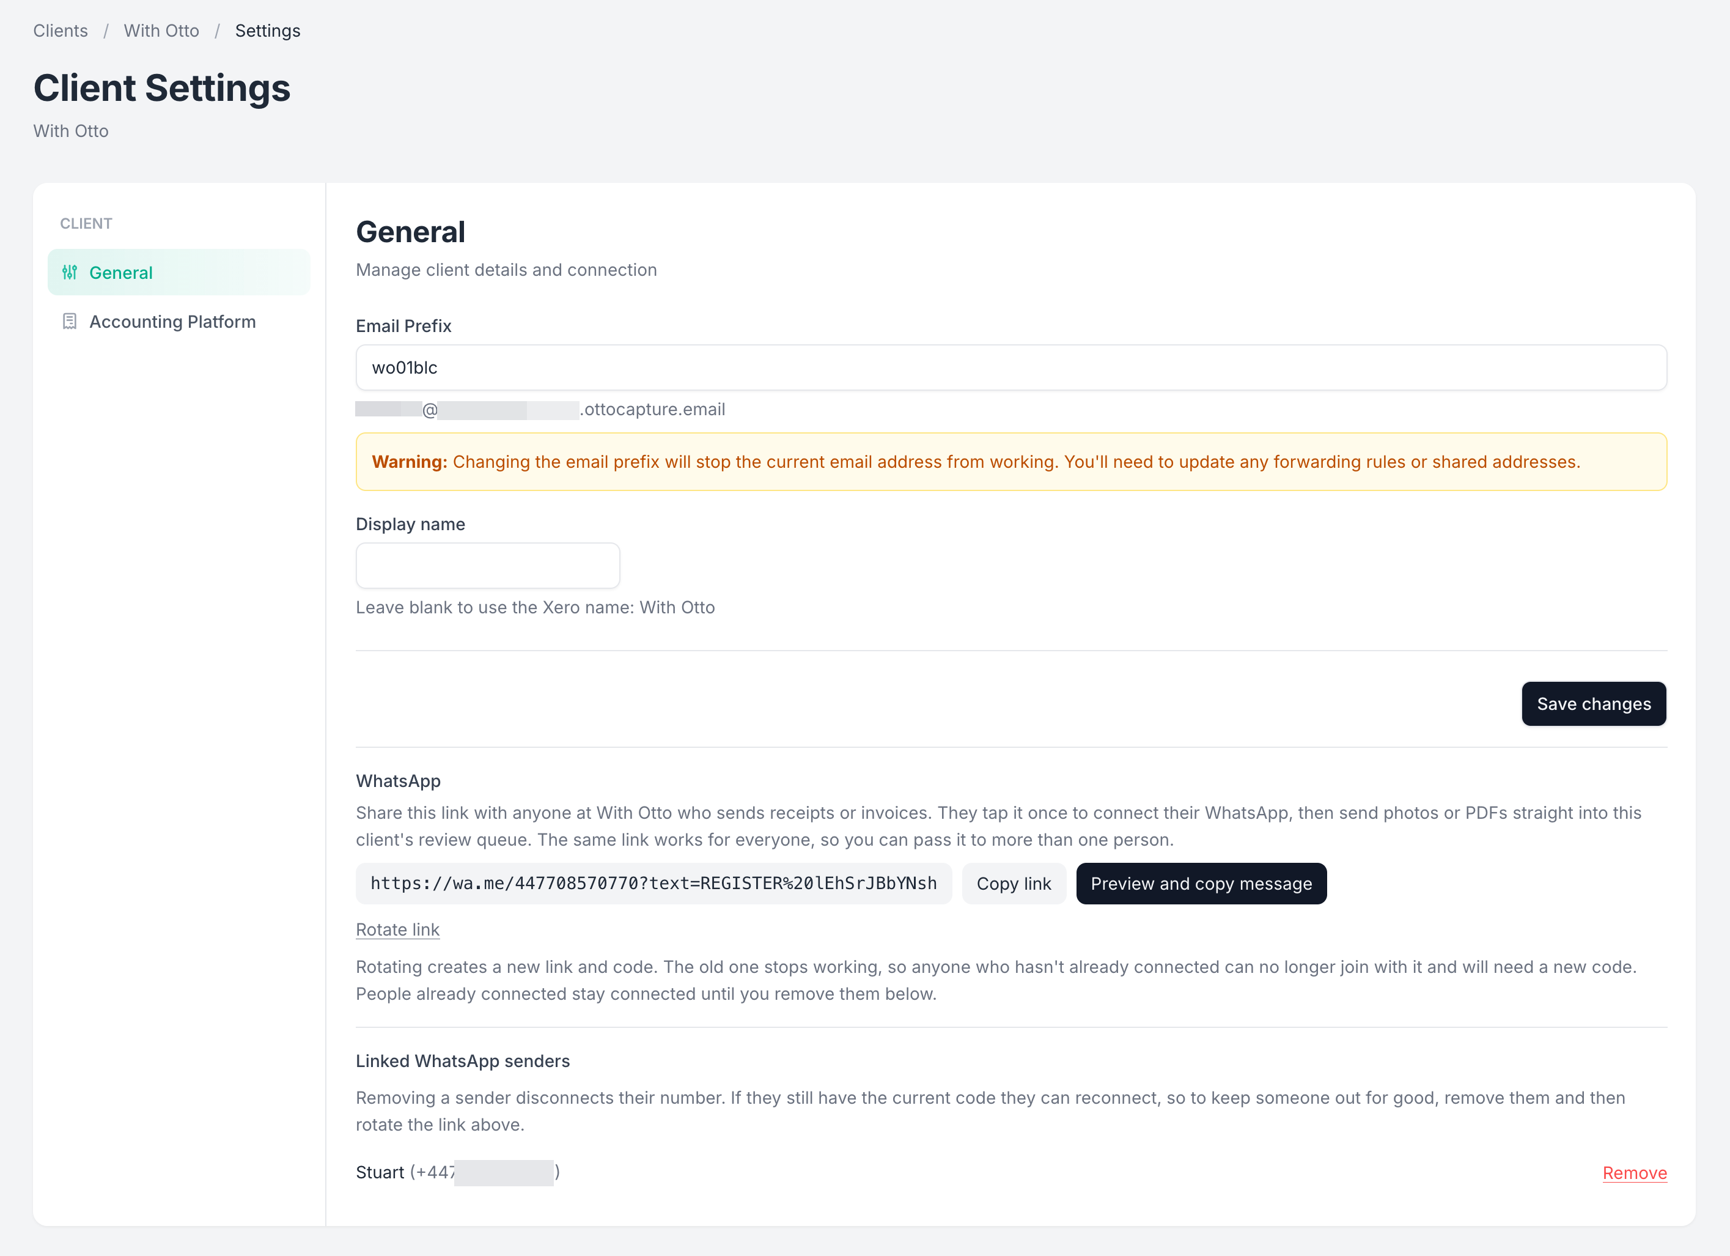Open the General settings section

click(179, 272)
